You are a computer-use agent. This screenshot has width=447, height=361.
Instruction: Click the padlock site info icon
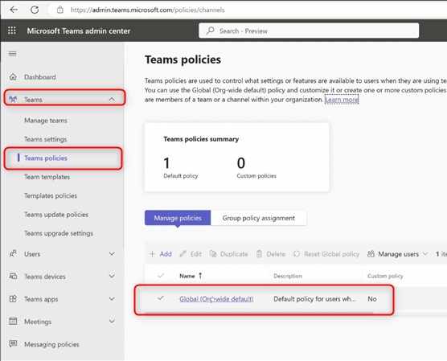(59, 10)
